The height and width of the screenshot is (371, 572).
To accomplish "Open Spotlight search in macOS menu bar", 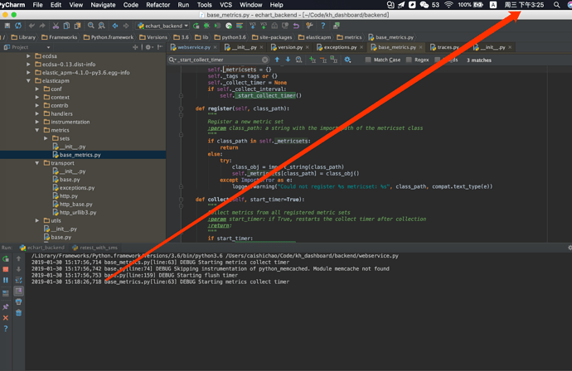I will (x=556, y=5).
